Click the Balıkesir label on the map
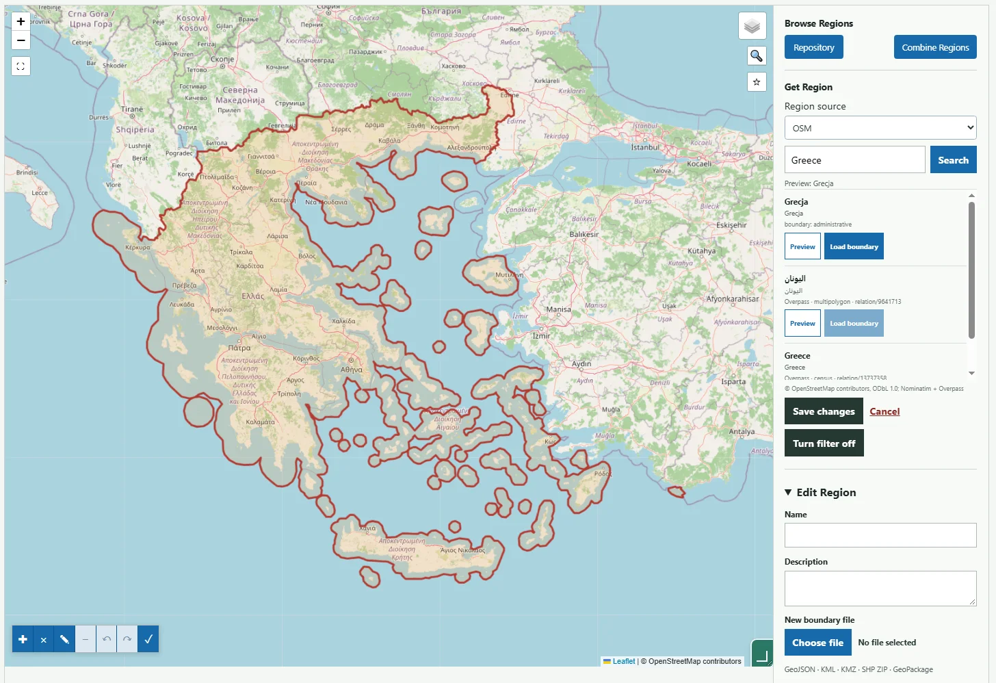The image size is (996, 683). pyautogui.click(x=584, y=234)
